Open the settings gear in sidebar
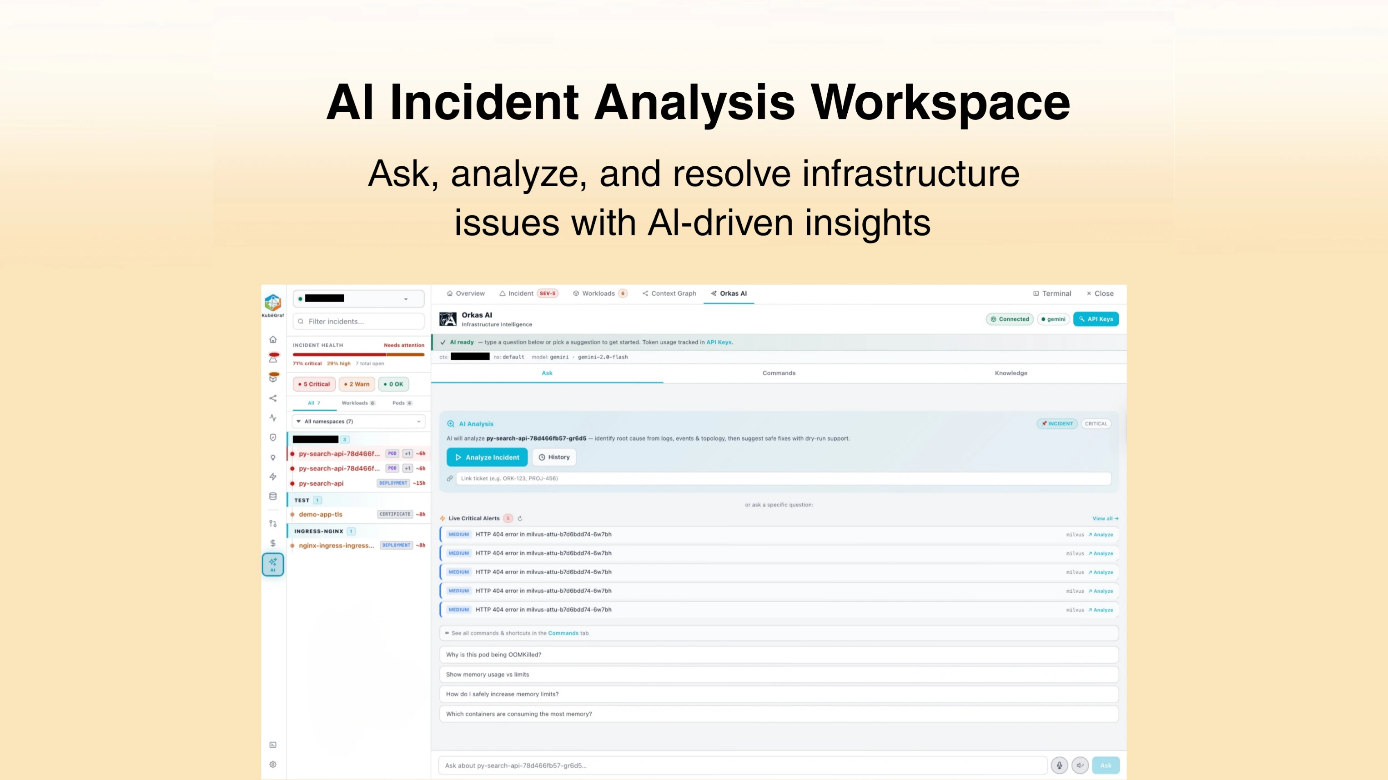Viewport: 1388px width, 780px height. click(273, 765)
